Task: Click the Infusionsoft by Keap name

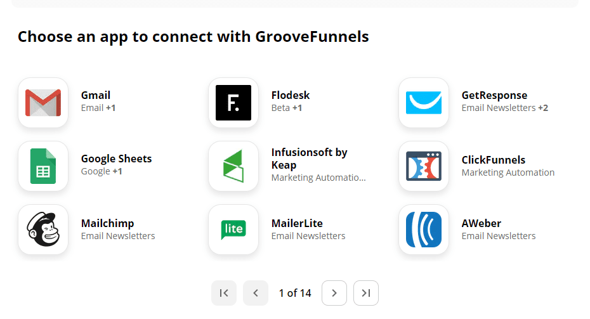Action: pyautogui.click(x=310, y=159)
